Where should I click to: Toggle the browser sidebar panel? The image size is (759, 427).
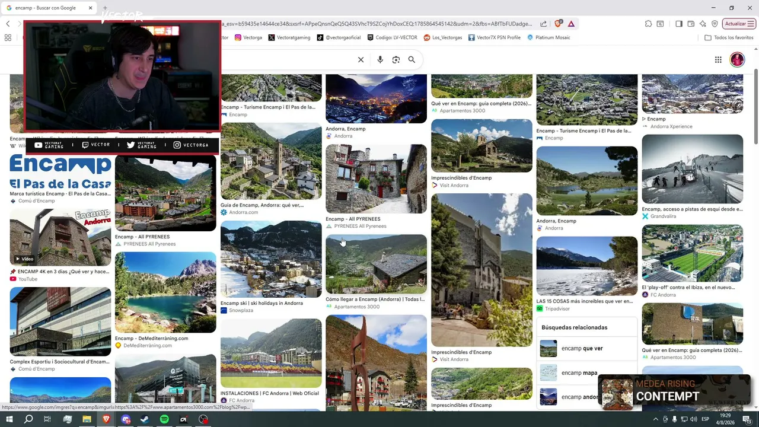point(679,24)
